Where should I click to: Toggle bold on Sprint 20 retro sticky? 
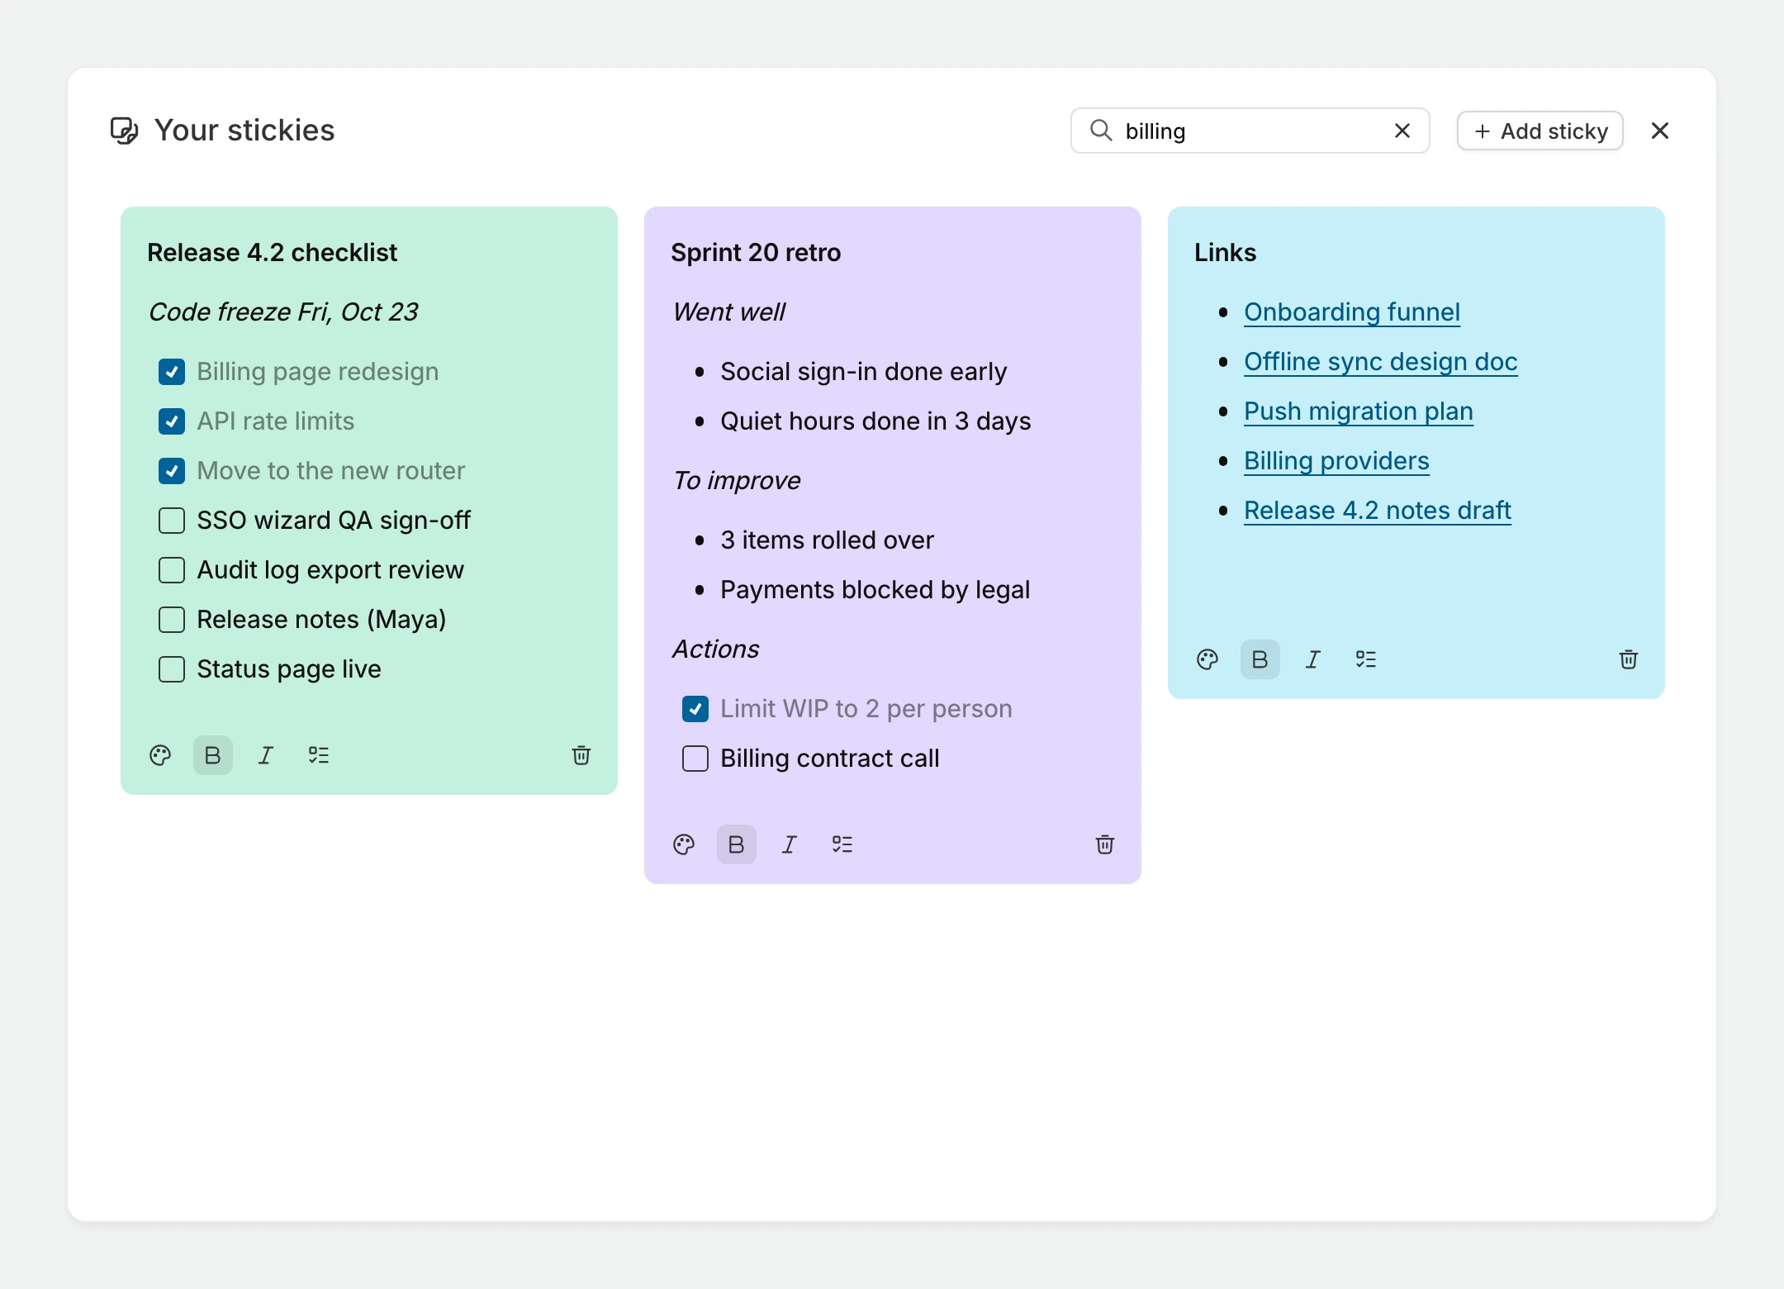coord(737,844)
